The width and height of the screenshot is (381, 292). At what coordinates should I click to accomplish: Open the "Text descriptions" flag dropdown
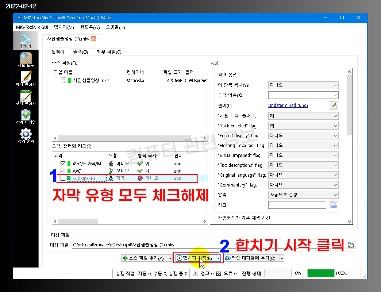303,165
